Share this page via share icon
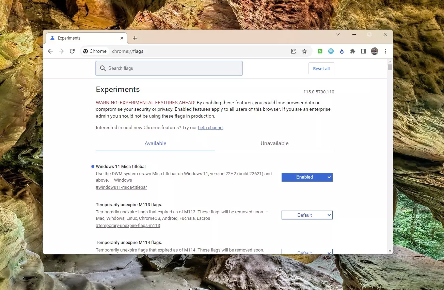The width and height of the screenshot is (444, 290). coord(293,51)
